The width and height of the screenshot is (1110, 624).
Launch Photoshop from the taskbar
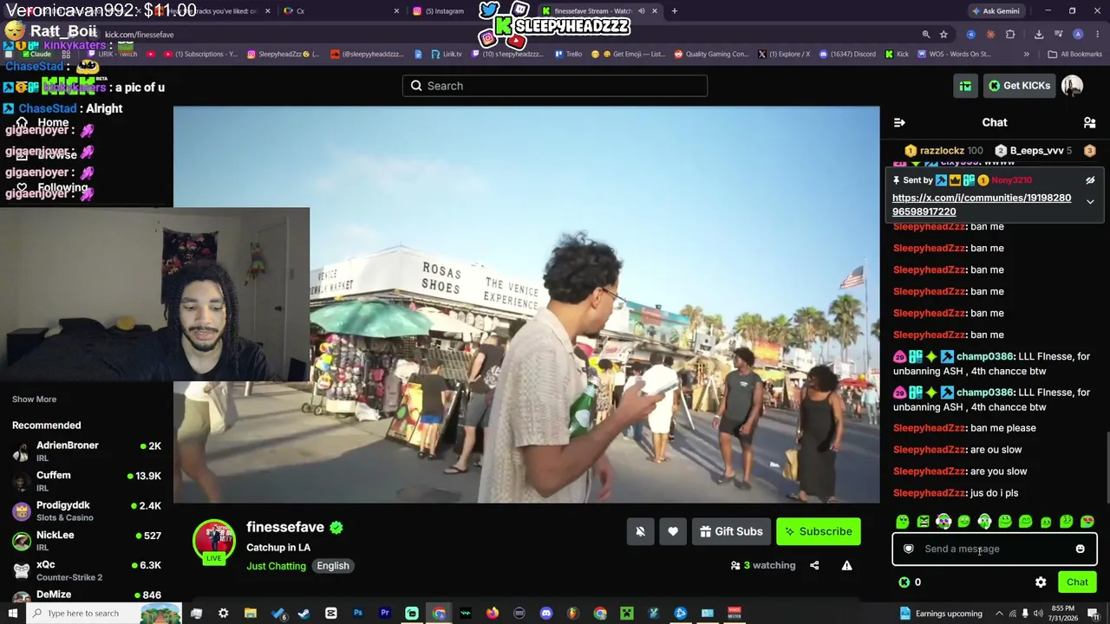click(x=358, y=614)
